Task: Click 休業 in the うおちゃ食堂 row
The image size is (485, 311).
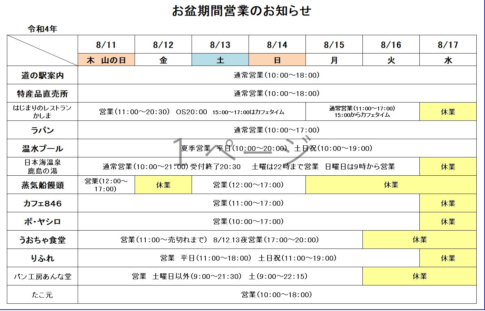Action: coord(420,240)
